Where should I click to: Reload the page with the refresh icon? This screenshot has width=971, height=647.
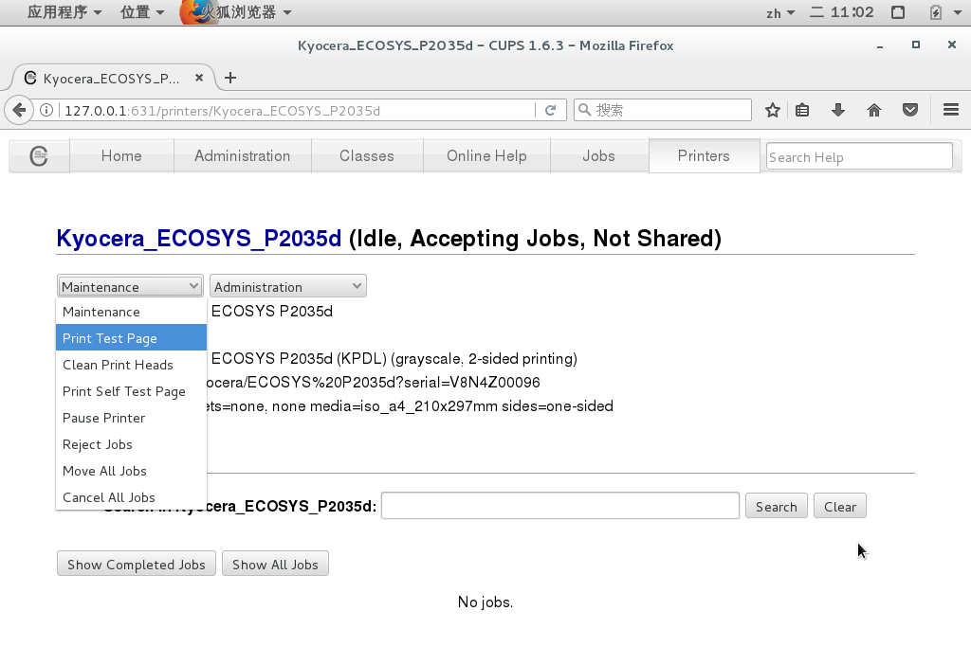click(x=550, y=110)
